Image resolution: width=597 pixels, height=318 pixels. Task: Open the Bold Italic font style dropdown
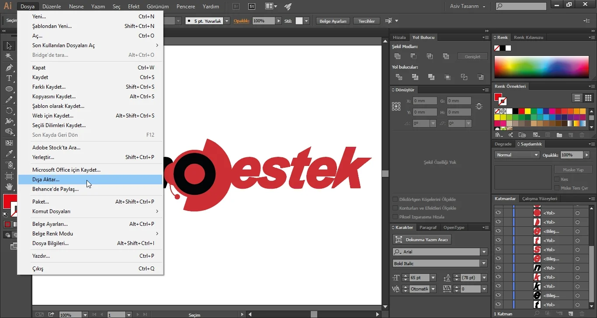tap(484, 263)
